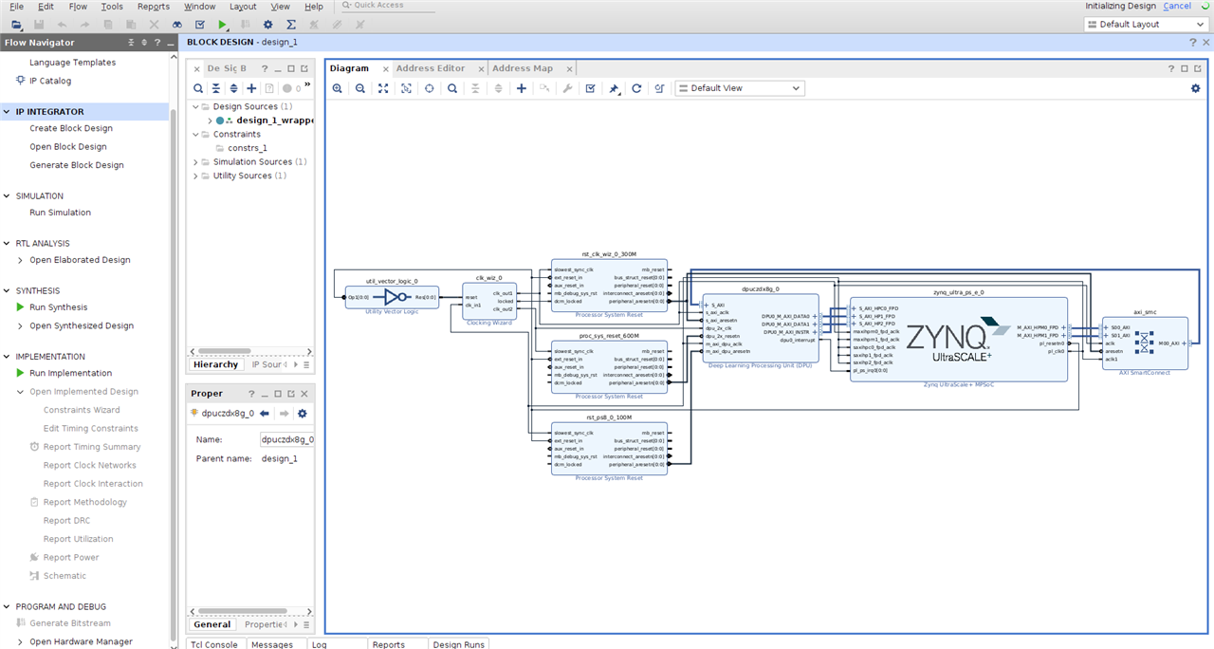Select the ZYNQ UltraScale+ block in diagram
The image size is (1214, 649).
958,339
